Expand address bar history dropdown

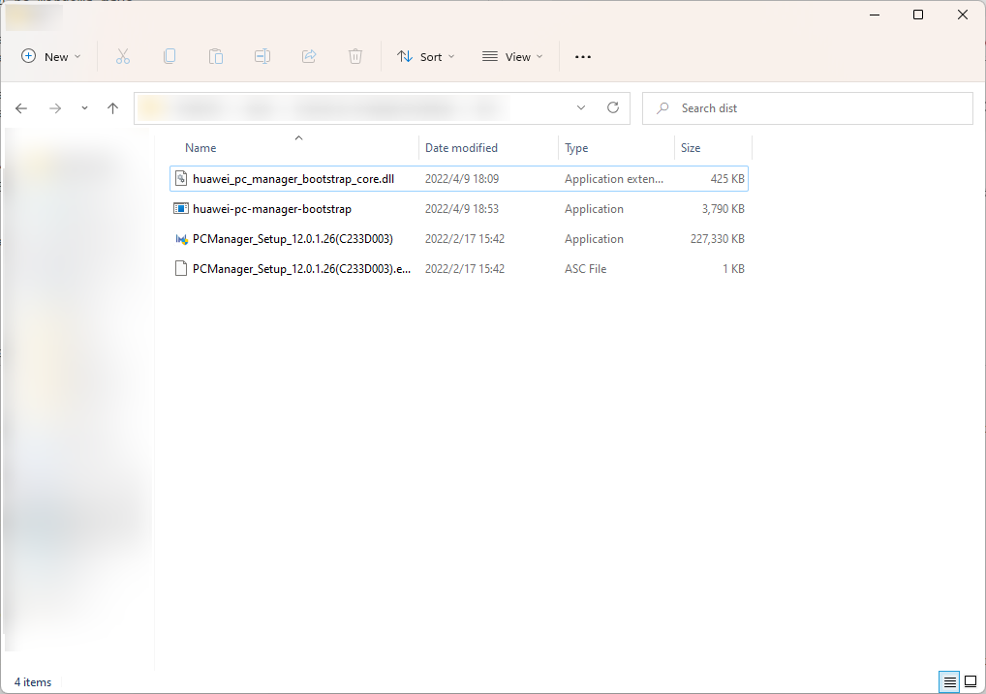pos(581,107)
